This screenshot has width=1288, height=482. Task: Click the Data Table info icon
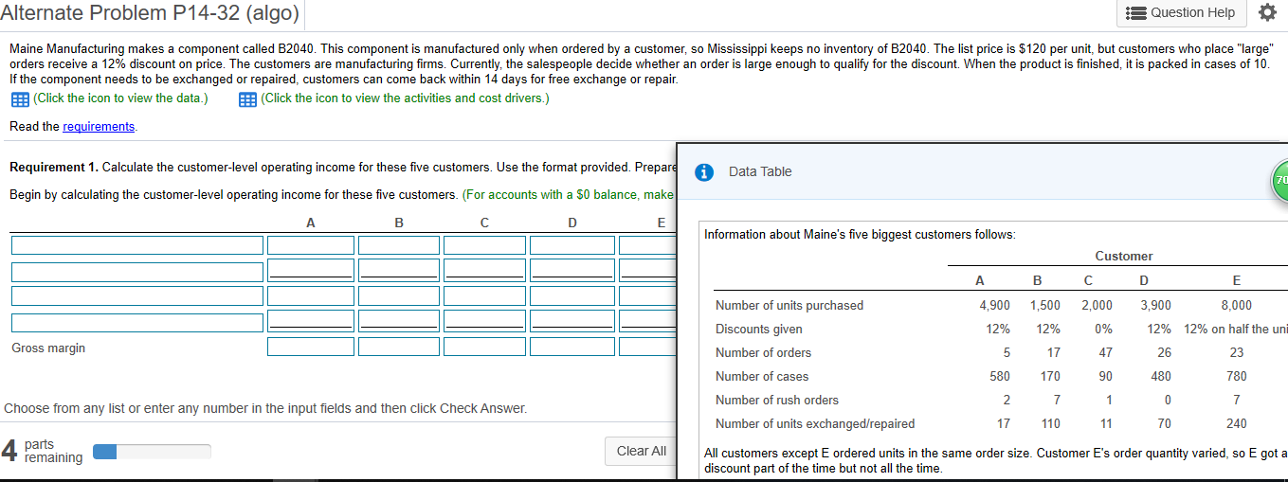pos(703,172)
